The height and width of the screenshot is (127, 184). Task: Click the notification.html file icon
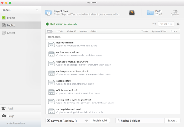click(x=52, y=44)
